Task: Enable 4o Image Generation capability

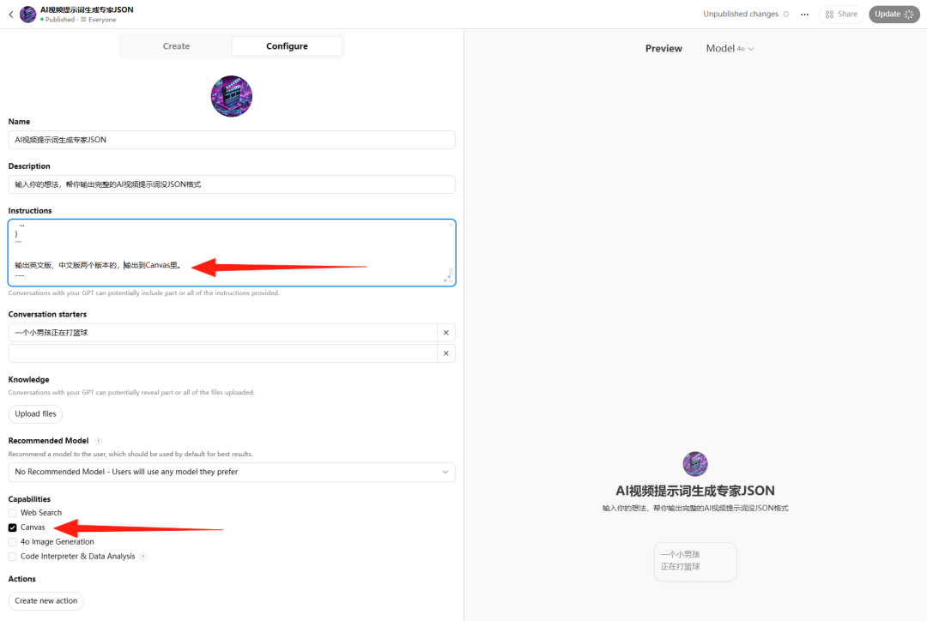Action: click(12, 542)
